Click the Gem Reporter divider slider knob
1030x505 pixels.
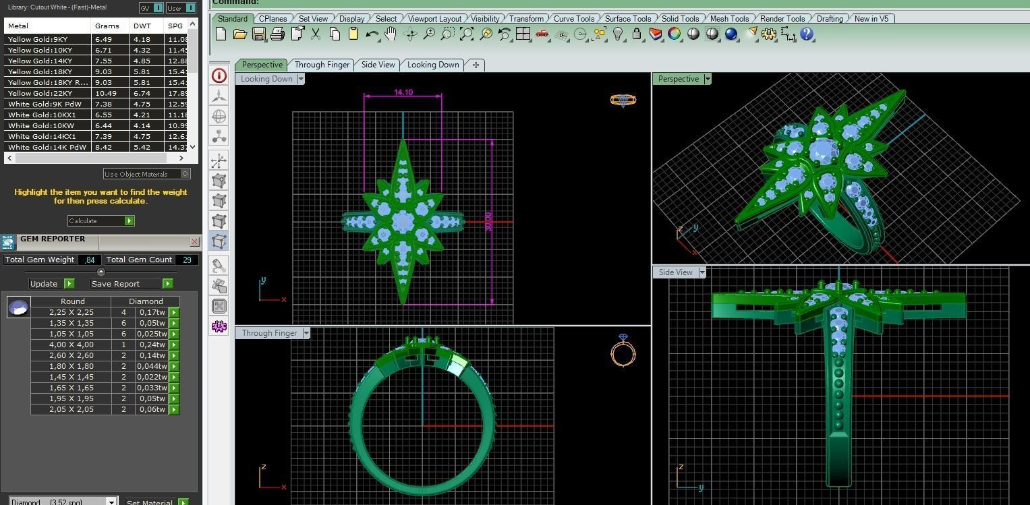click(x=101, y=272)
